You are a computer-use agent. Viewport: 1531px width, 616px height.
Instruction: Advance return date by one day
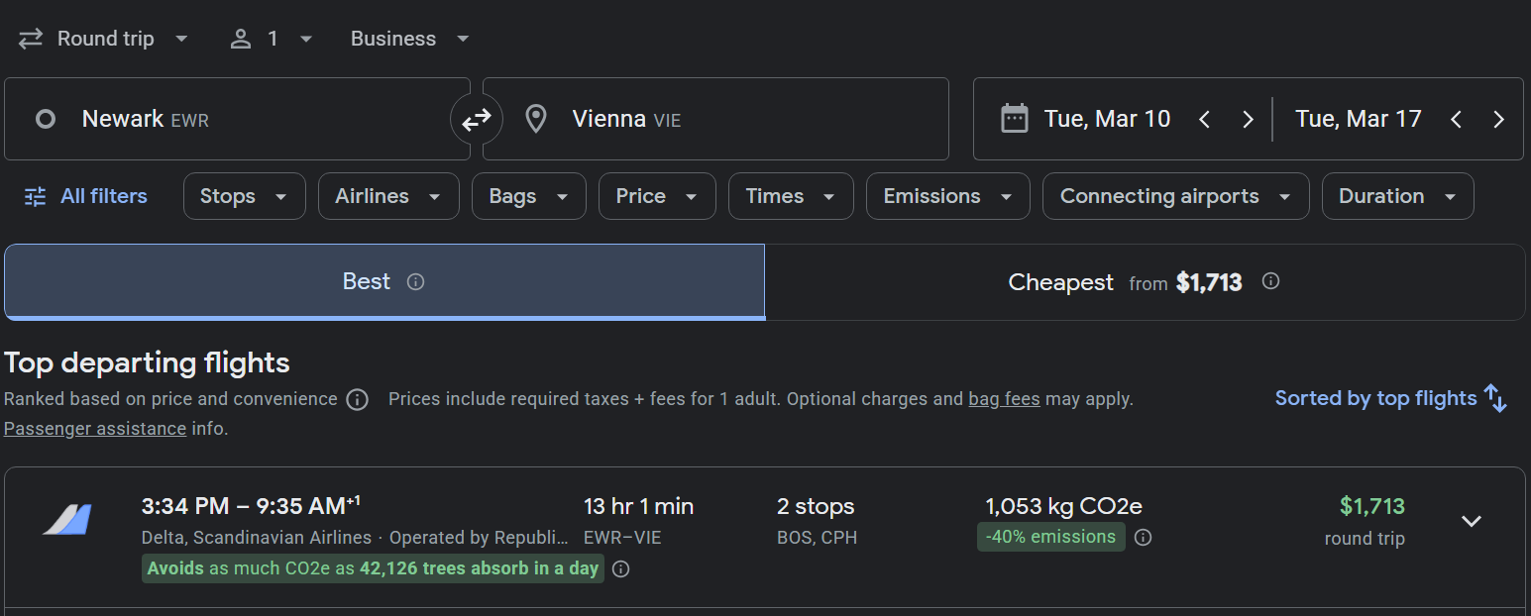tap(1498, 120)
